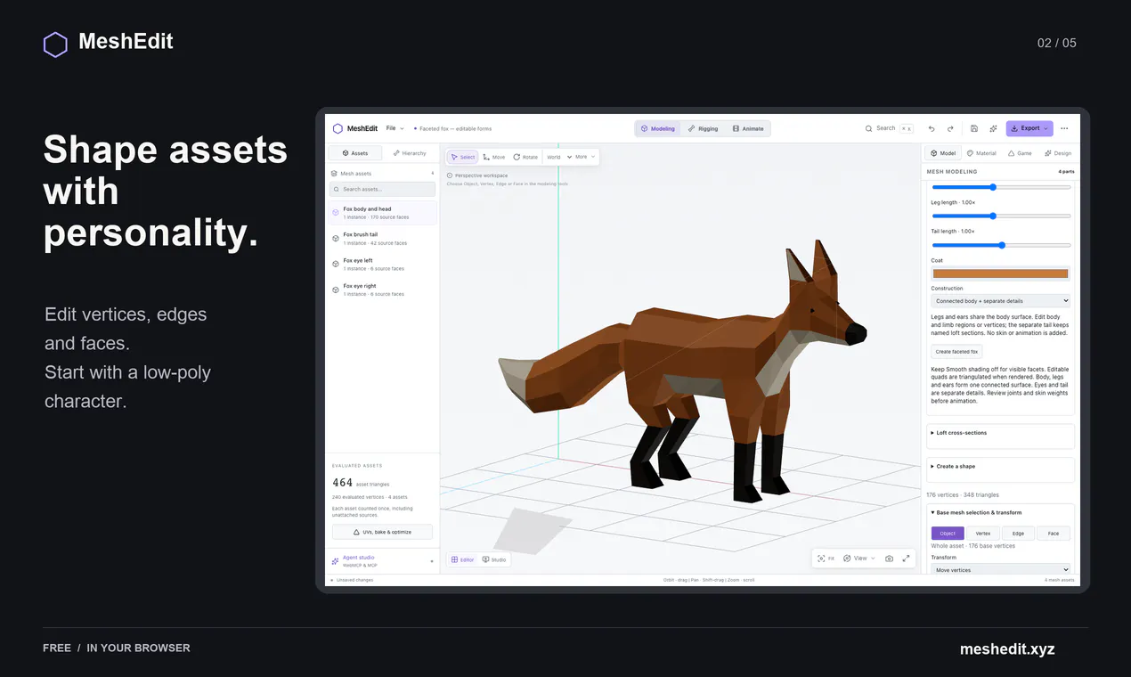Click the undo arrow icon

pos(932,128)
